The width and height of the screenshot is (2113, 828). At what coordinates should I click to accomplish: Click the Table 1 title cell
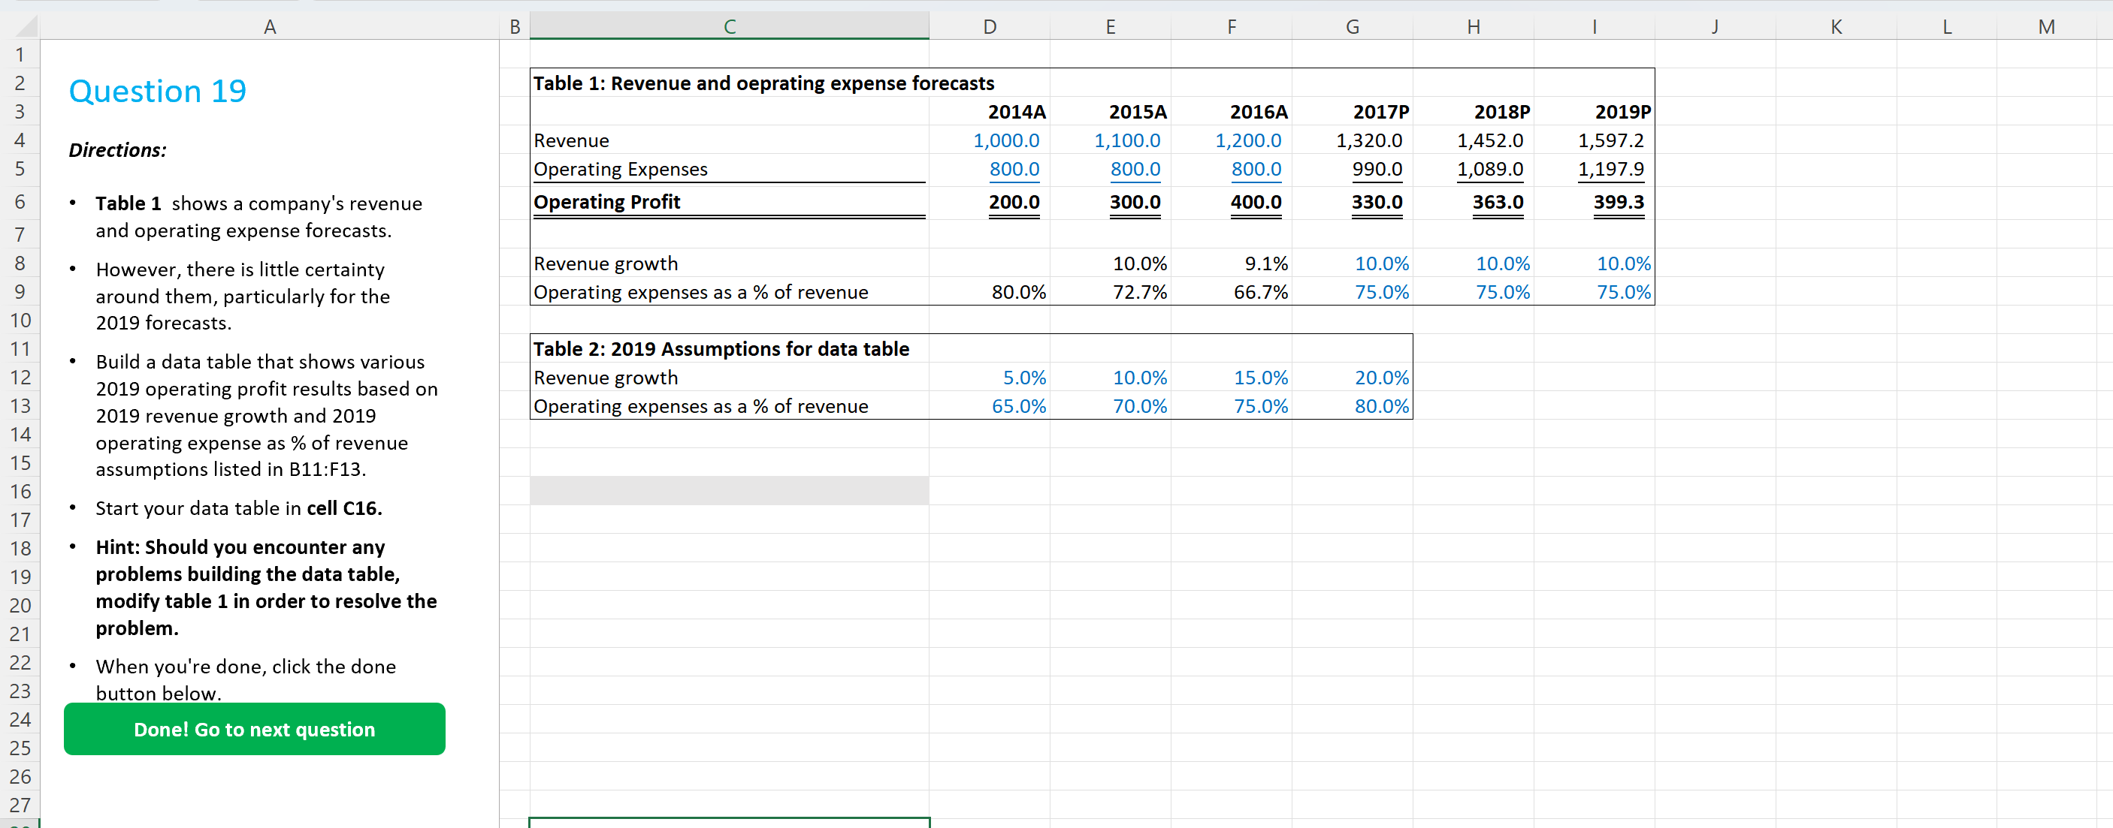[x=763, y=83]
